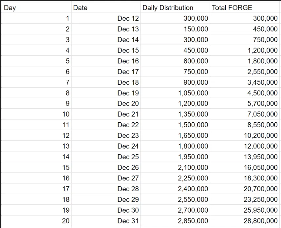Select the Date header cell

tap(106, 8)
